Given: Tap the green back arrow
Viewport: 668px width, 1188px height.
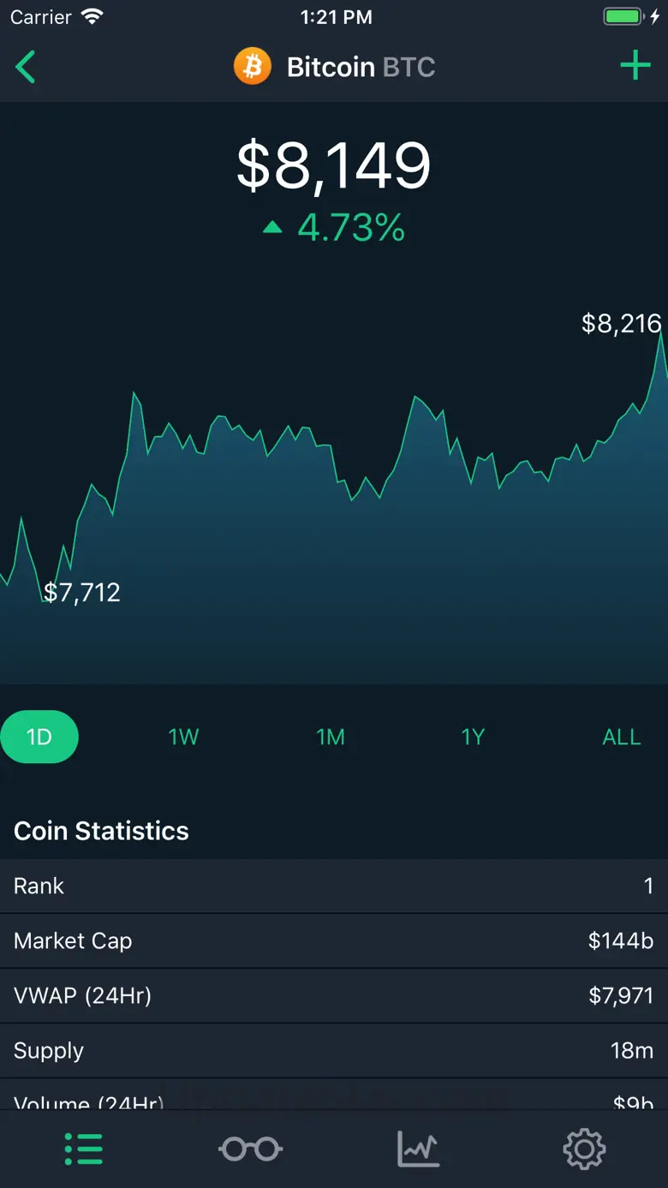Looking at the screenshot, I should click(x=26, y=67).
